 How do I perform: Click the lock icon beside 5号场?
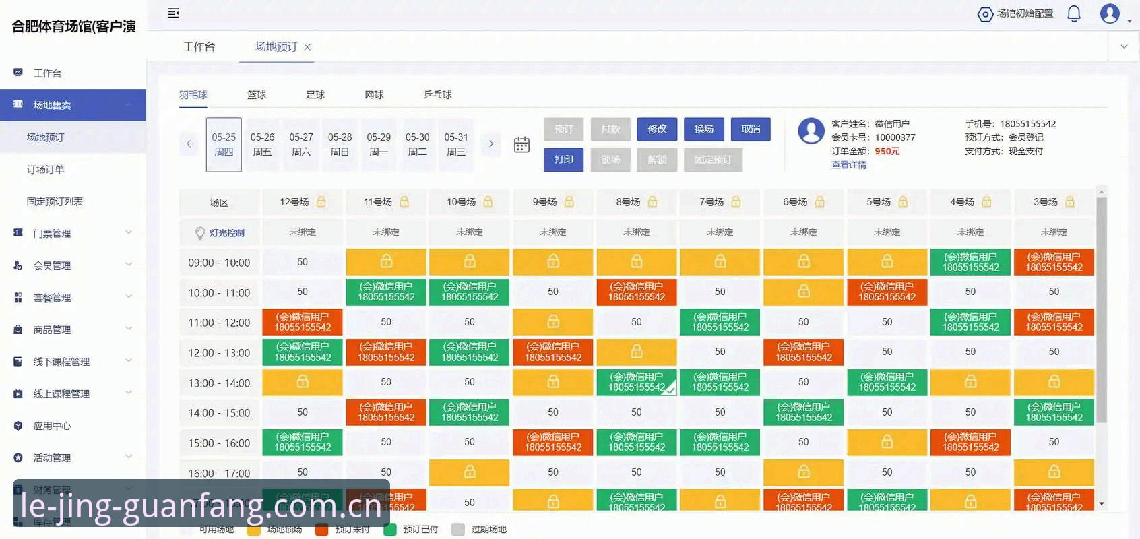coord(903,201)
